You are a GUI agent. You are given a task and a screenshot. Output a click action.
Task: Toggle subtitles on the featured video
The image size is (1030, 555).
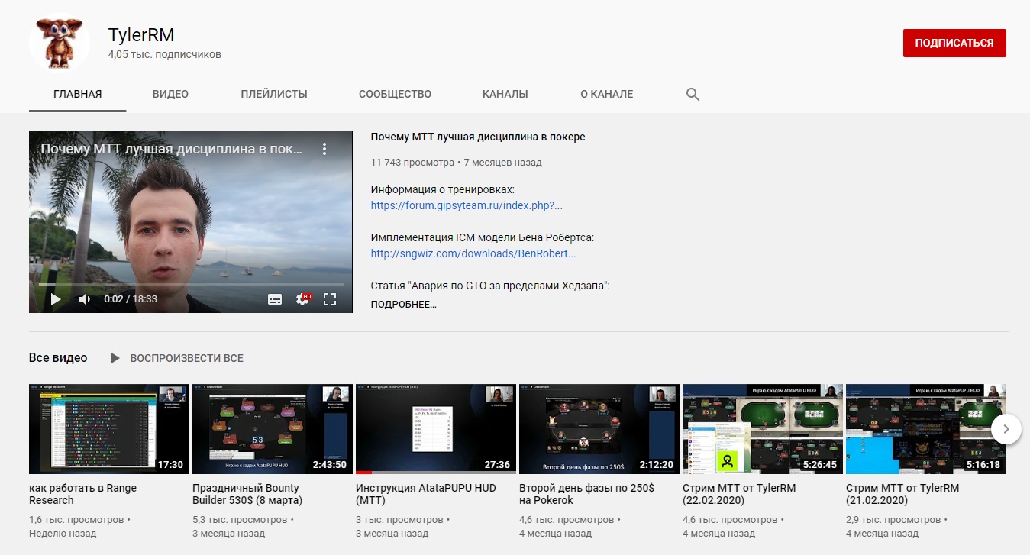pyautogui.click(x=275, y=299)
